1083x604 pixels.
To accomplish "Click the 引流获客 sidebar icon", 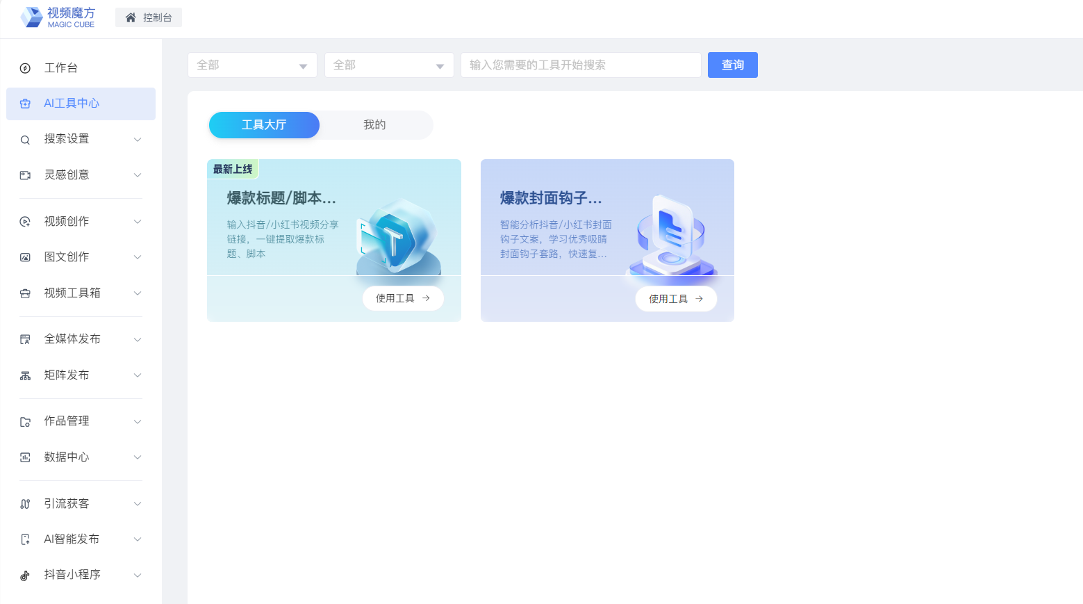I will 25,504.
